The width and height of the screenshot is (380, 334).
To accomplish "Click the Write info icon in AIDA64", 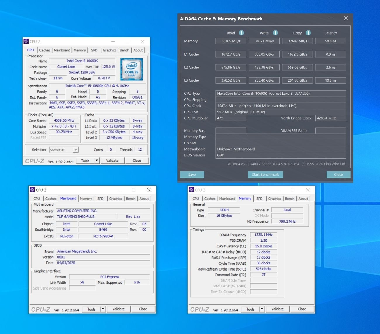I will pos(275,33).
